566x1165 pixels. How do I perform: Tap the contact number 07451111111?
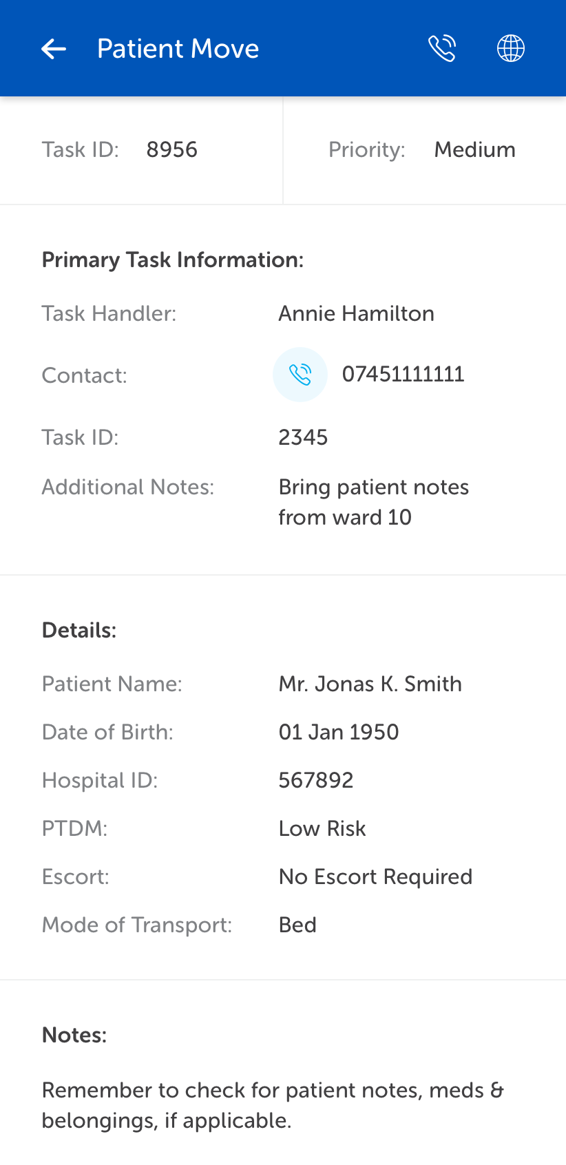[403, 375]
